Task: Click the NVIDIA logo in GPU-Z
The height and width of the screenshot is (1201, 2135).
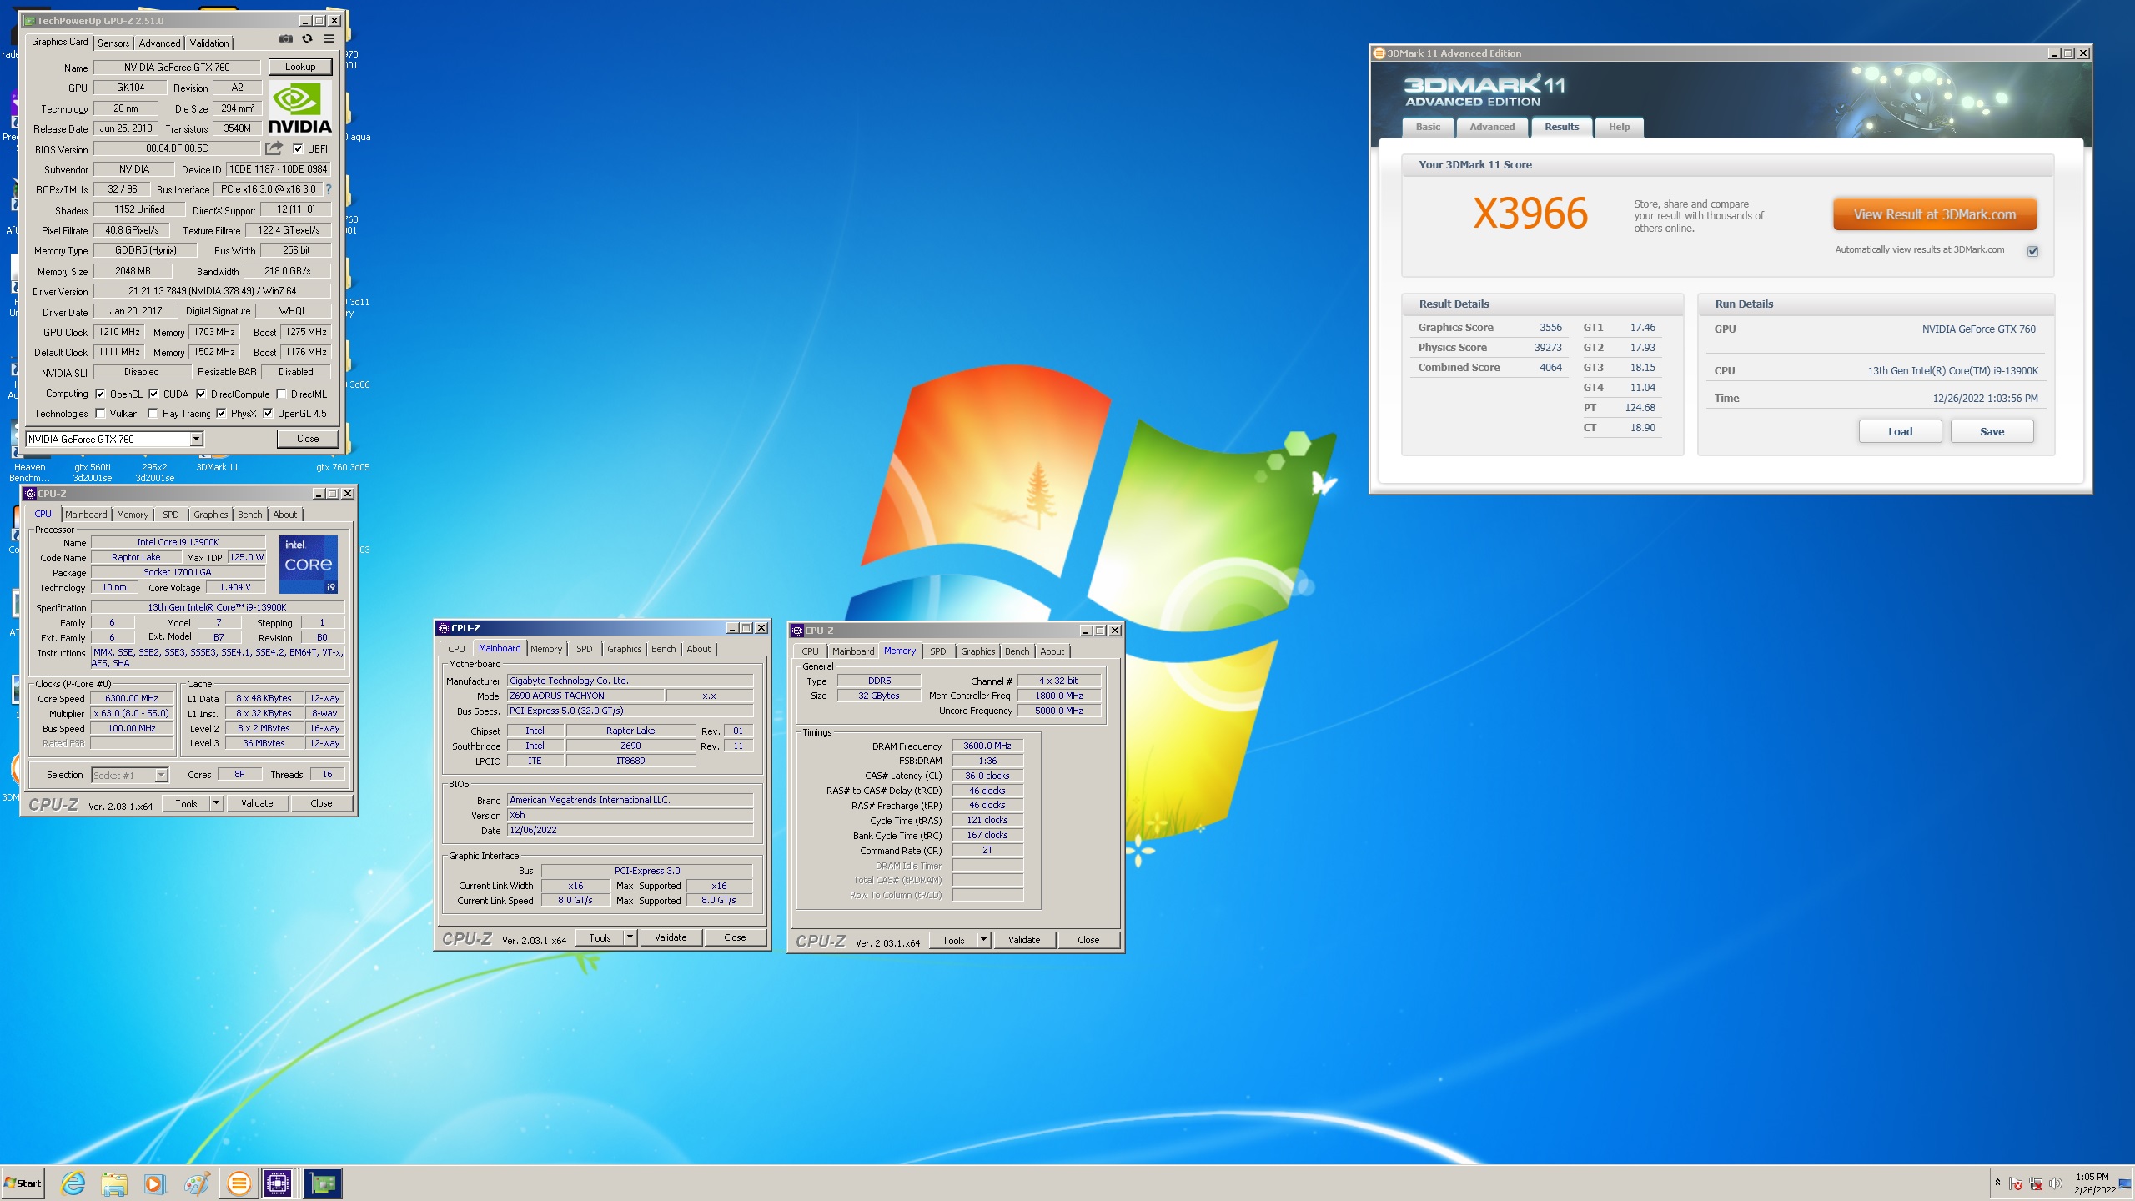Action: (299, 108)
